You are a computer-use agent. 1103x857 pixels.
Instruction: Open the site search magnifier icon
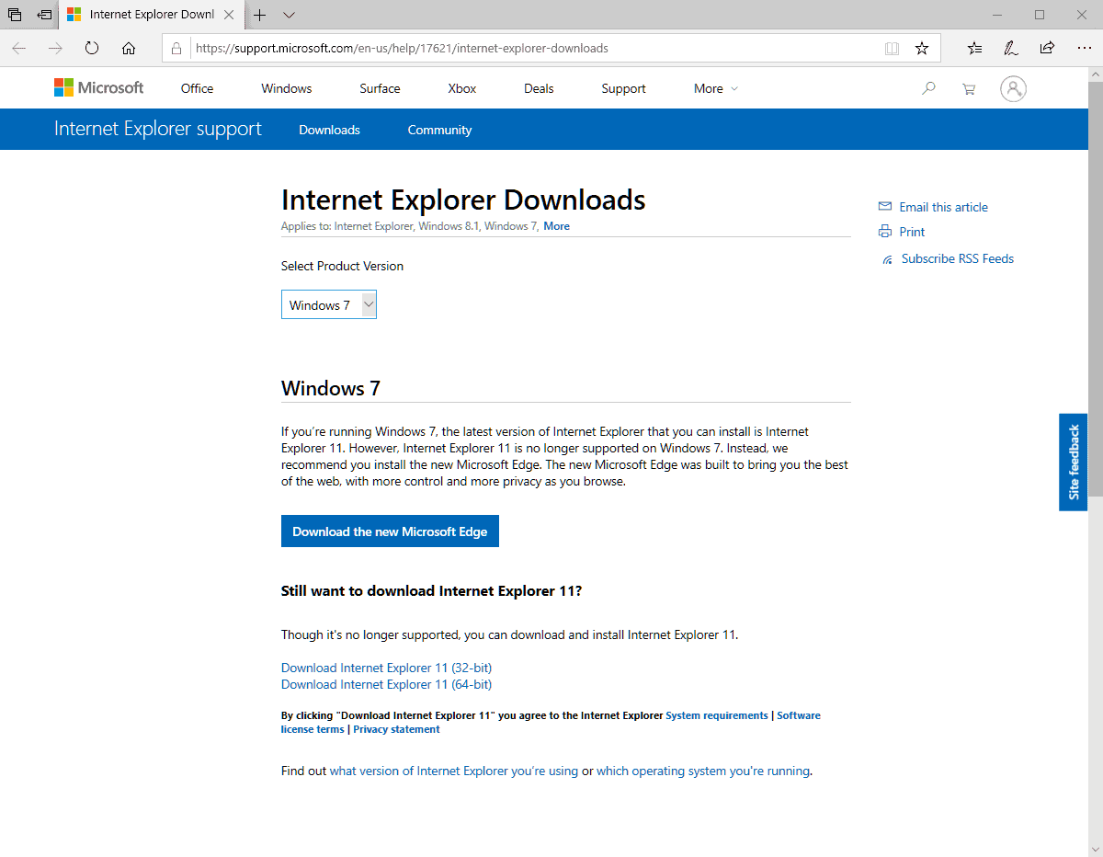[x=928, y=88]
